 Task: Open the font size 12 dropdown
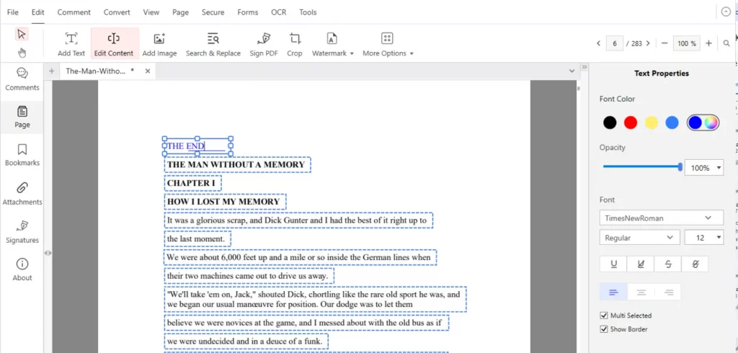coord(704,238)
